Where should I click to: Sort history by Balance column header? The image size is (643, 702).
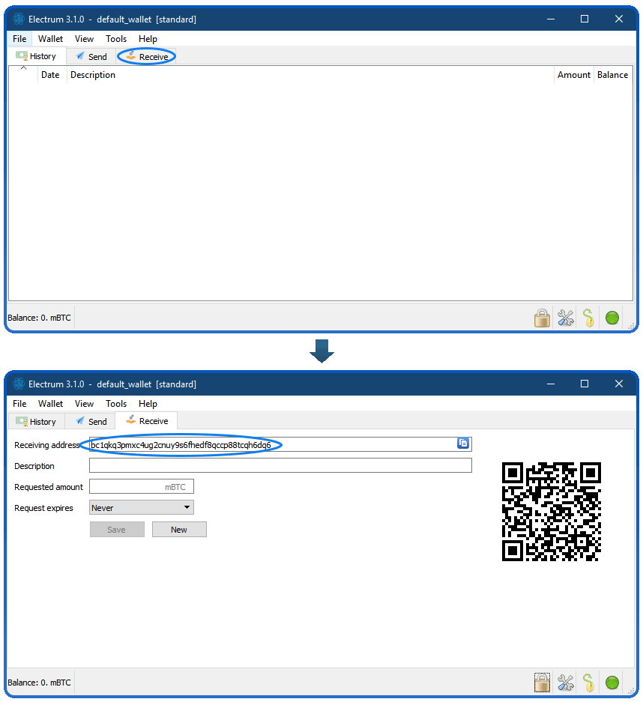pyautogui.click(x=612, y=75)
